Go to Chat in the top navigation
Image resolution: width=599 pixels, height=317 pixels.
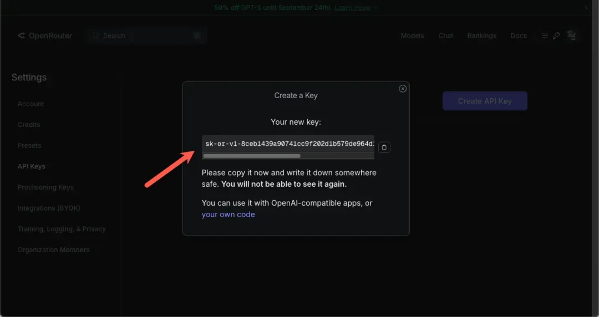445,35
